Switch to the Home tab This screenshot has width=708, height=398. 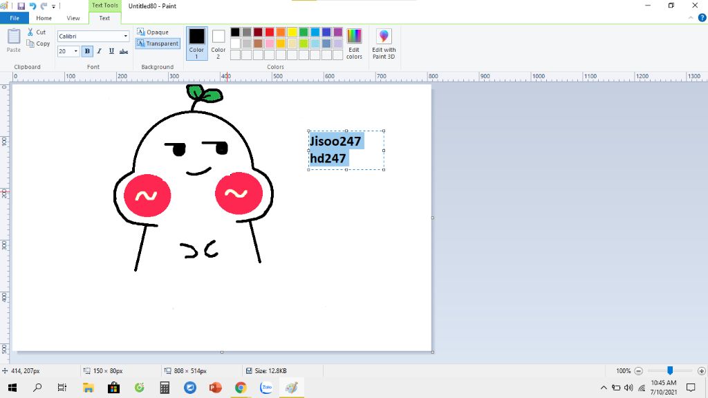(x=44, y=18)
